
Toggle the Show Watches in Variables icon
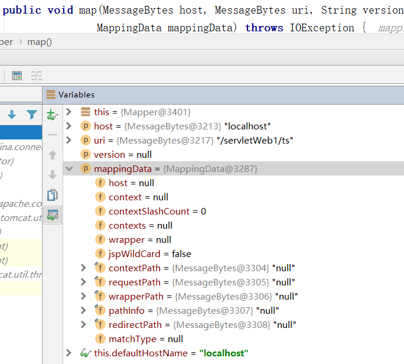point(53,214)
